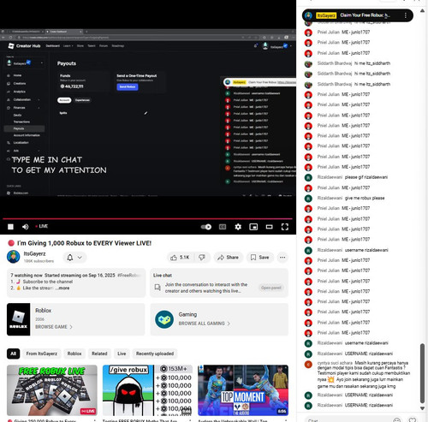Viewport: 428px width, 422px height.
Task: Stop or pause the live video
Action: [10, 227]
